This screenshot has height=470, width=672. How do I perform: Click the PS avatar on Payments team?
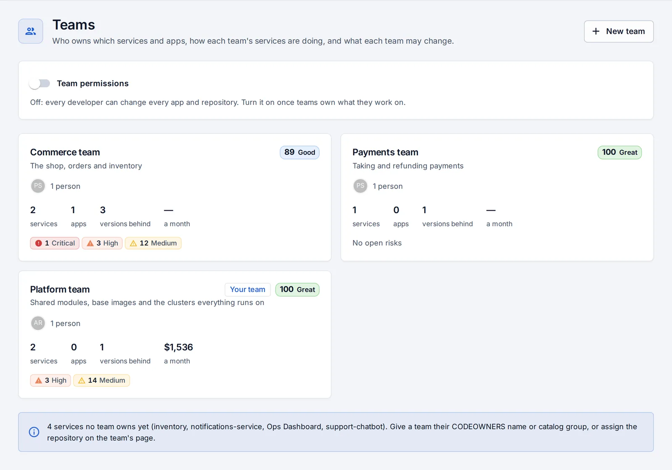[x=360, y=186]
